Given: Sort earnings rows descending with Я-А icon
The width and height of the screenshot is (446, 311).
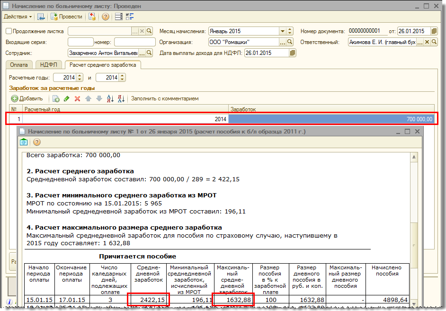Looking at the screenshot, I should [x=121, y=98].
